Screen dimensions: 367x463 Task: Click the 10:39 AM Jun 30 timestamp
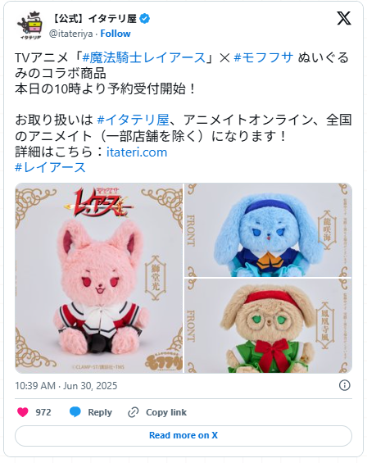click(x=66, y=386)
